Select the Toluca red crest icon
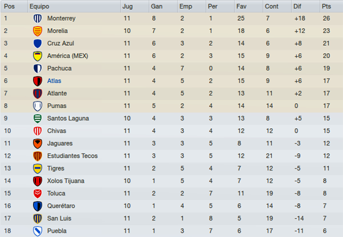The image size is (343, 237). (x=37, y=194)
